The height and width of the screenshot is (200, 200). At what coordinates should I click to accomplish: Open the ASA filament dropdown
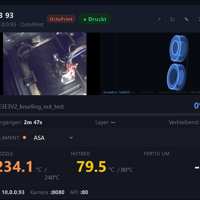(52, 138)
